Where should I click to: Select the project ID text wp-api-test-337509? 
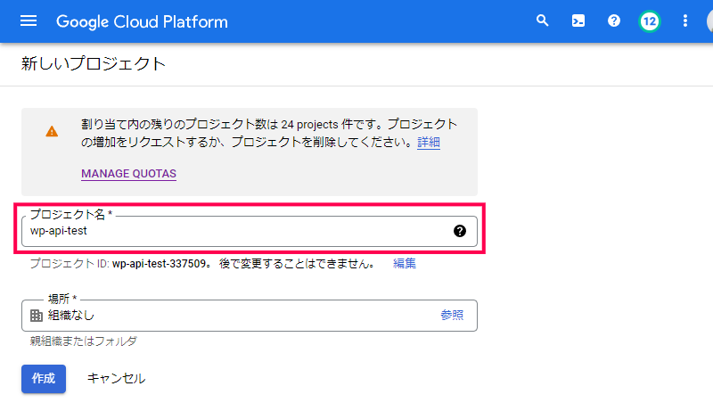point(160,264)
